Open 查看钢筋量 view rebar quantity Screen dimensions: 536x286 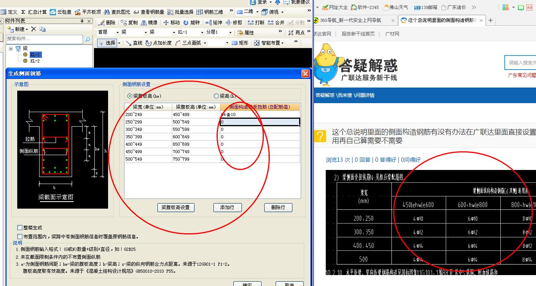(x=149, y=12)
